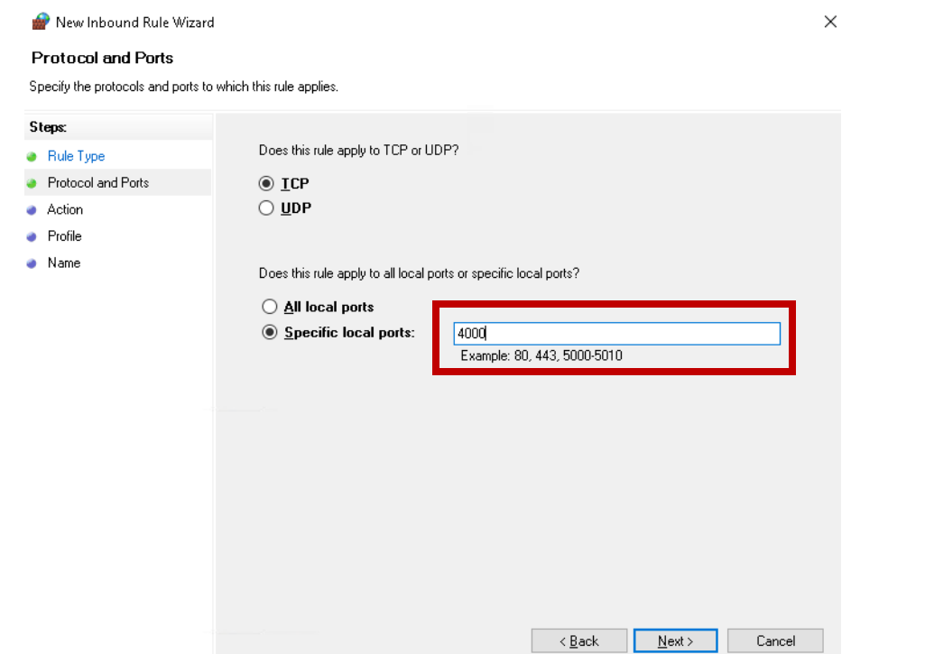Viewport: 925px width, 654px height.
Task: Select the TCP radio button
Action: pyautogui.click(x=266, y=183)
